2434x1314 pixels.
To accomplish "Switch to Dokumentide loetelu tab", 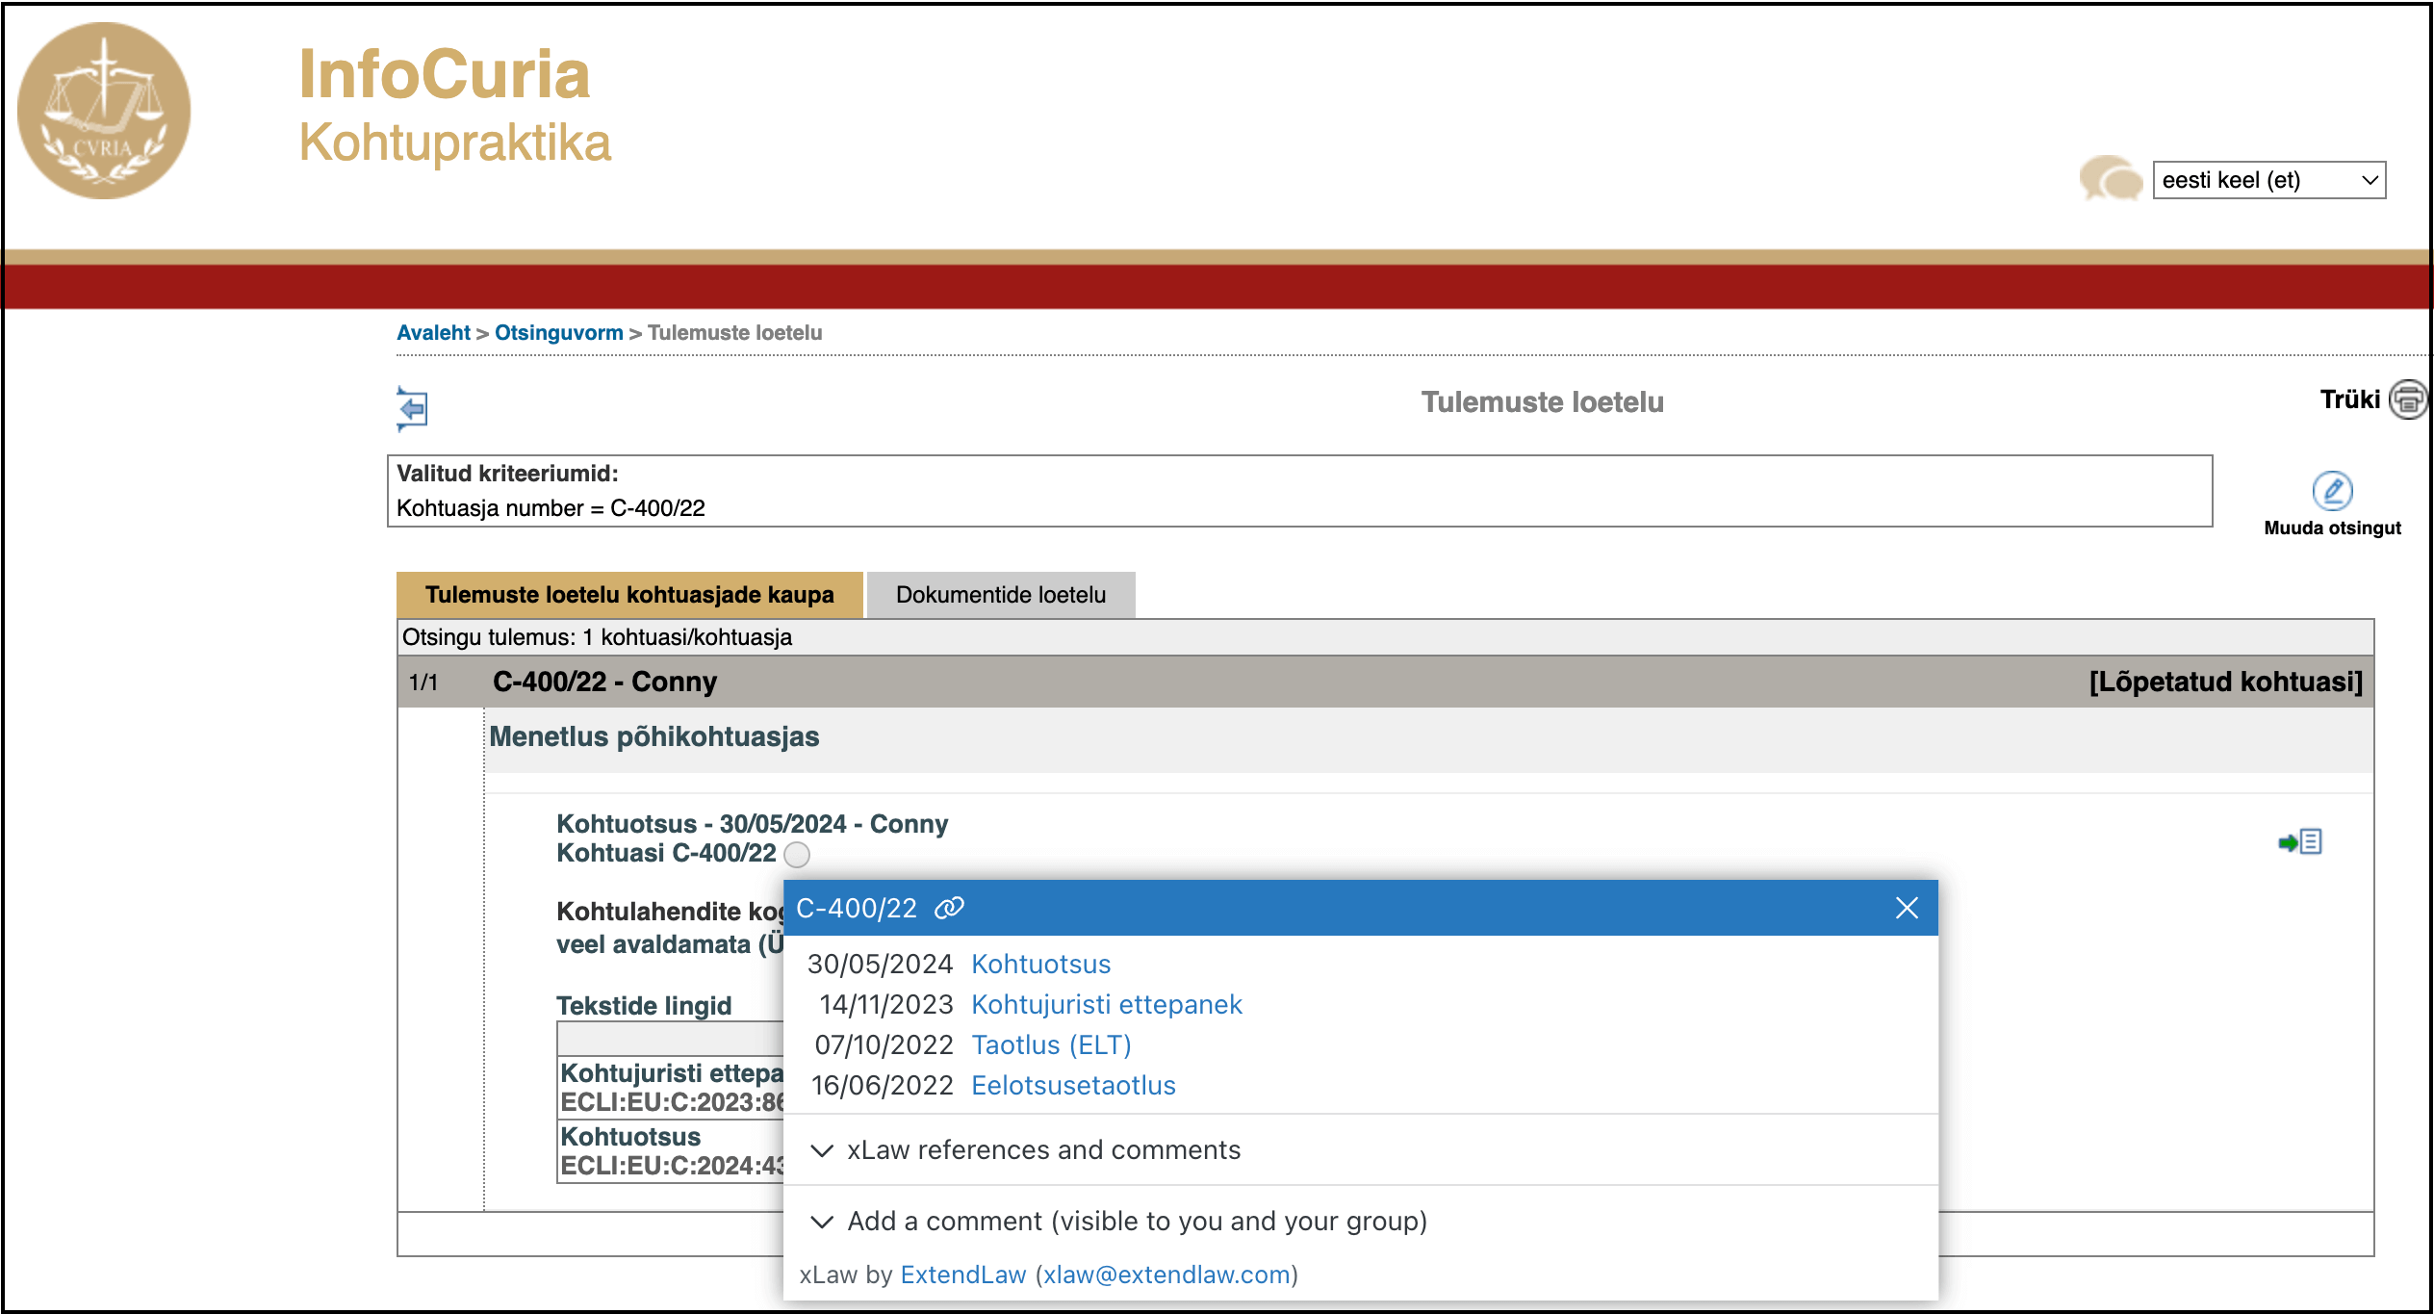I will tap(1000, 595).
